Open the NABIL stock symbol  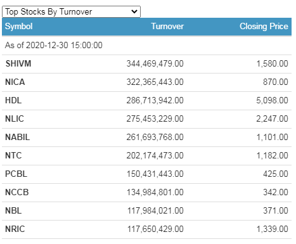point(18,137)
